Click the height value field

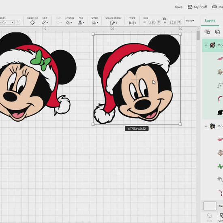coord(172,22)
